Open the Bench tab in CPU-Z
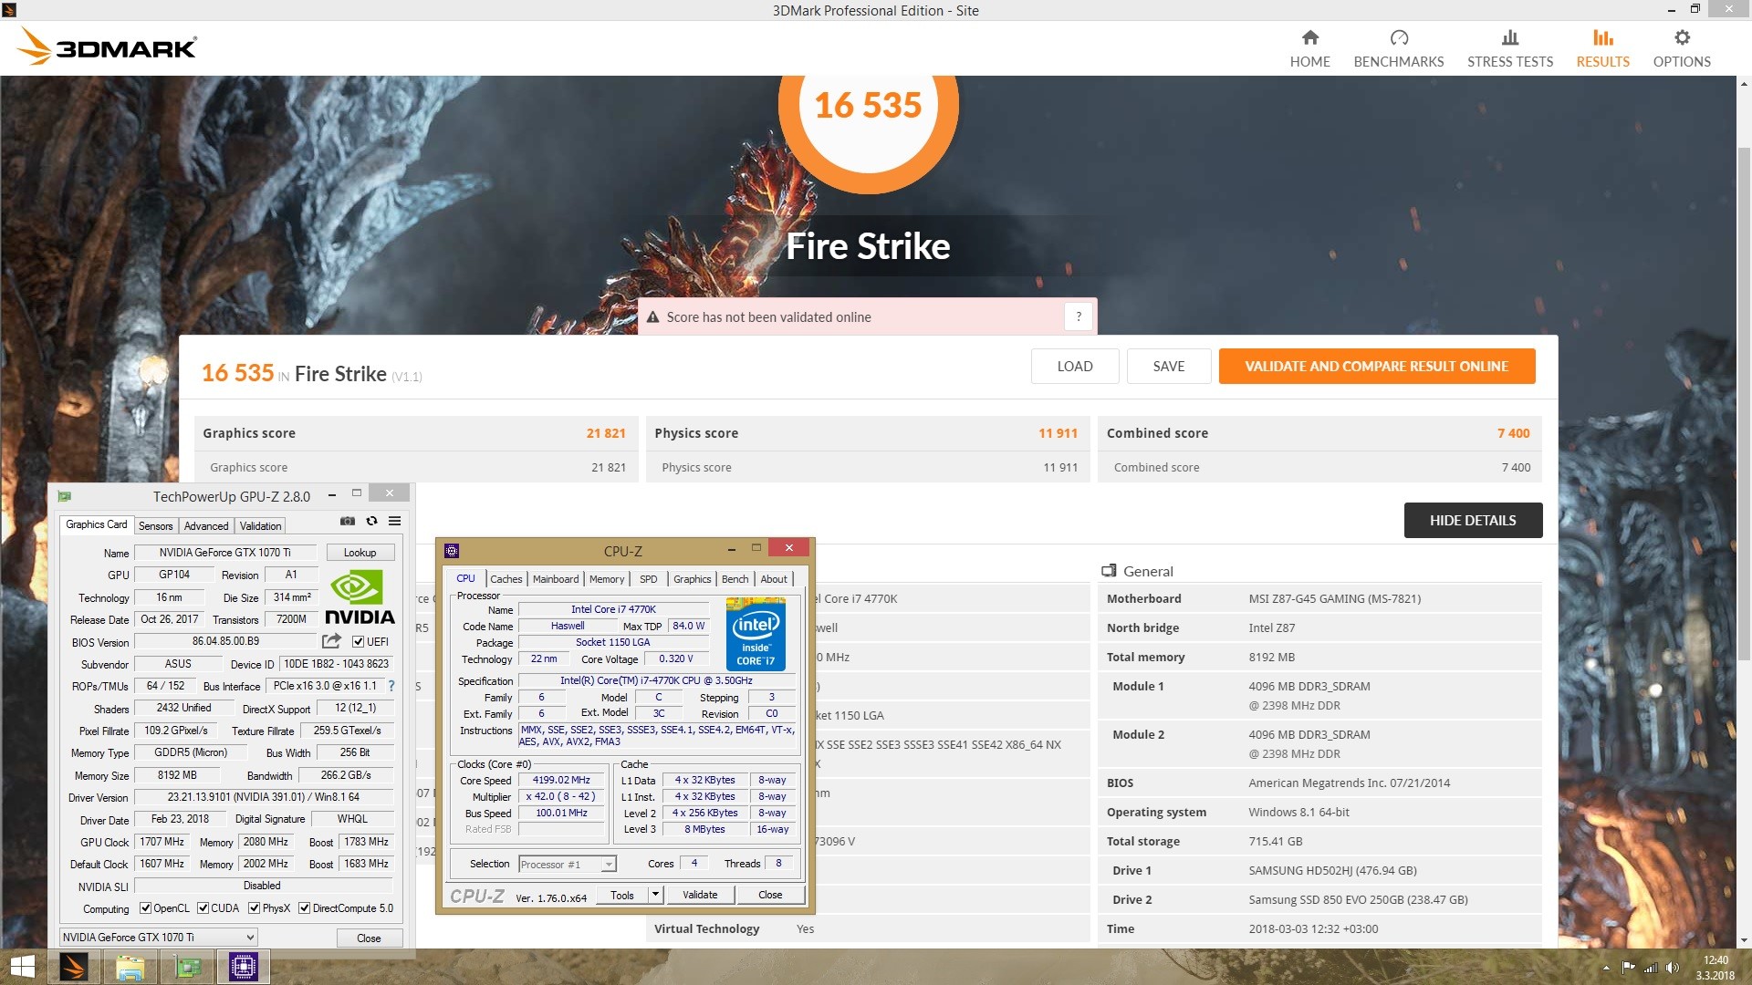The height and width of the screenshot is (985, 1752). pyautogui.click(x=735, y=579)
